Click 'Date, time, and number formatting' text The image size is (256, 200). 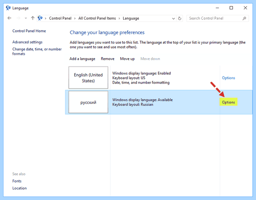click(x=141, y=82)
